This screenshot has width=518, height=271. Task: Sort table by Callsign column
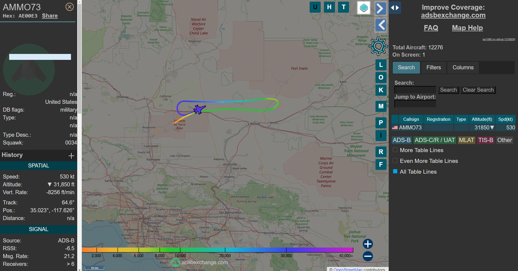tap(411, 119)
